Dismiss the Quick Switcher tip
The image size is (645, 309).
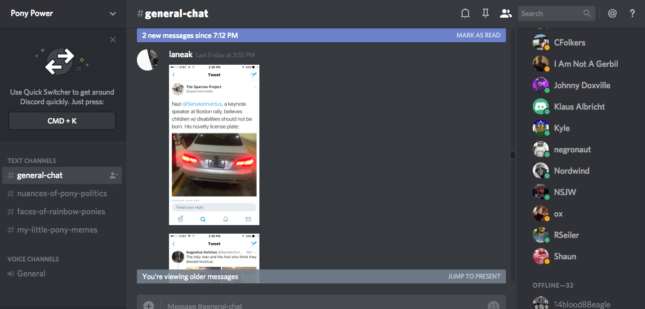coord(112,40)
